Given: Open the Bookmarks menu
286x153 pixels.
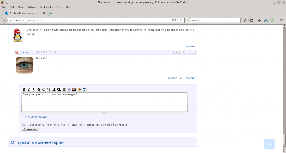Looking at the screenshot, I should click(x=46, y=7).
